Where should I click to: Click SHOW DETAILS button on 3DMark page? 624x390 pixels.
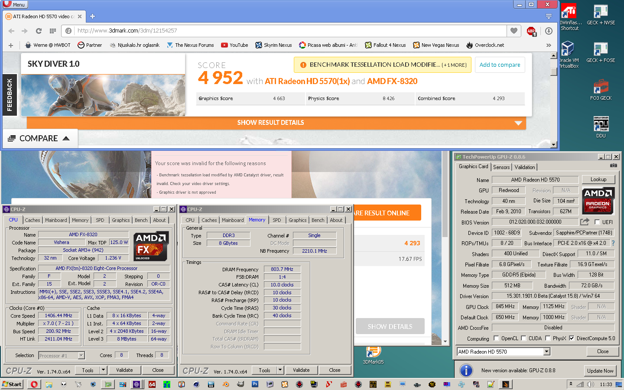390,326
